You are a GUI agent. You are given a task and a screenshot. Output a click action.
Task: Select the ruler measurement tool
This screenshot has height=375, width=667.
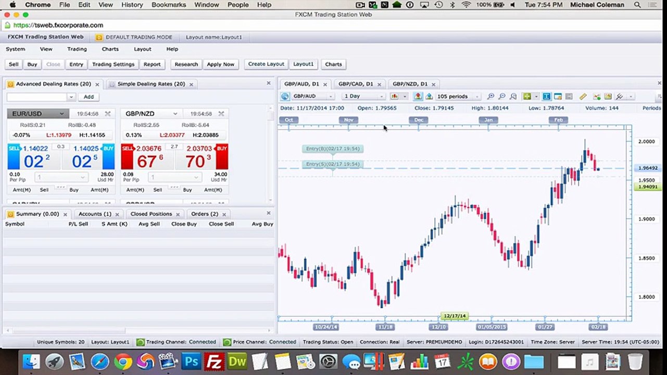(583, 96)
